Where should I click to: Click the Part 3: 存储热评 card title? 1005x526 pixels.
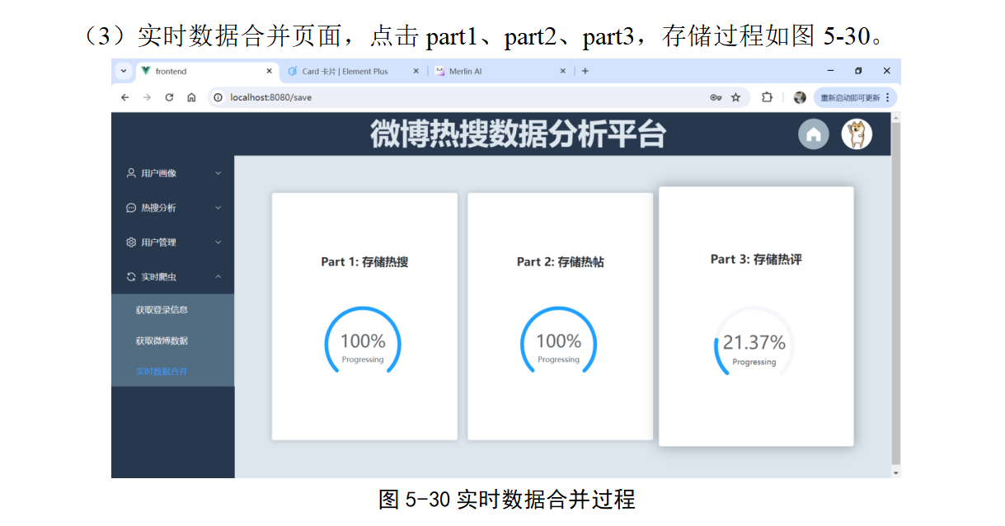point(756,259)
